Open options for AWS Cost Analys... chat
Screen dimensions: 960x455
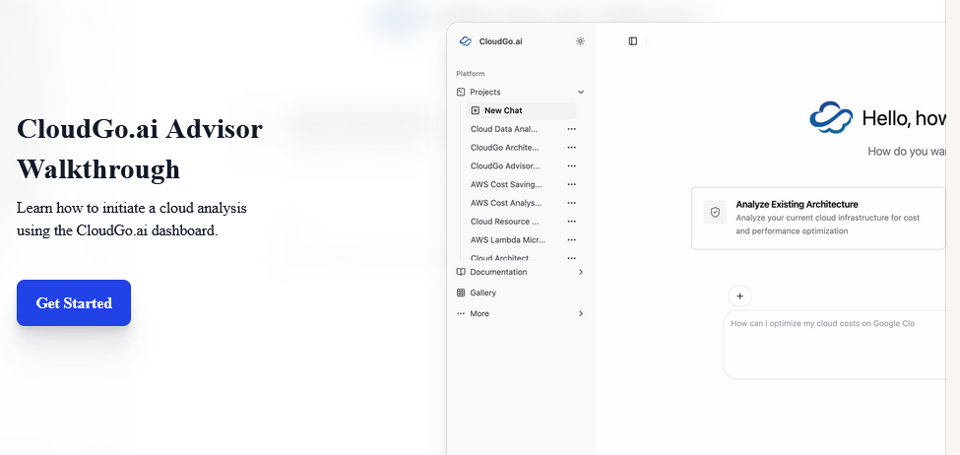tap(572, 203)
